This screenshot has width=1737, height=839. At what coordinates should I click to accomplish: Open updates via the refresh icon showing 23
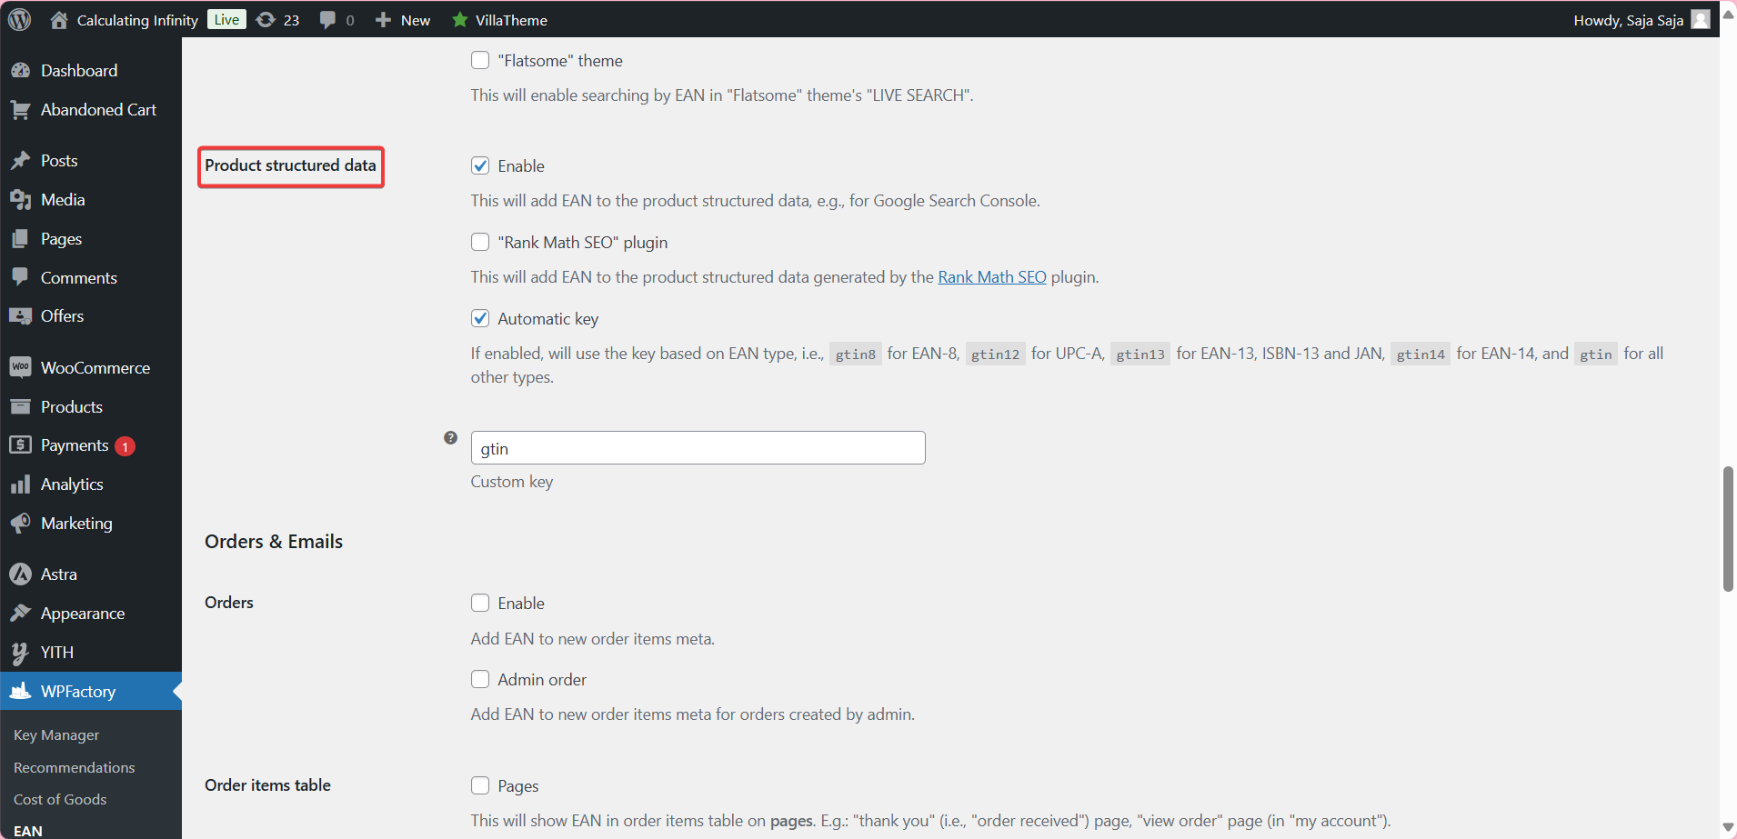coord(265,19)
